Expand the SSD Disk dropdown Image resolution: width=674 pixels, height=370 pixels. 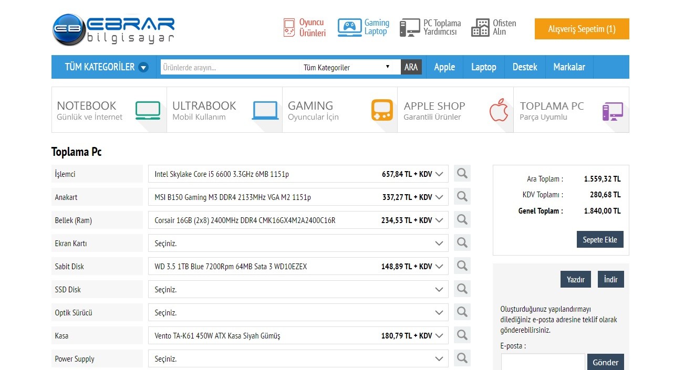pos(298,290)
